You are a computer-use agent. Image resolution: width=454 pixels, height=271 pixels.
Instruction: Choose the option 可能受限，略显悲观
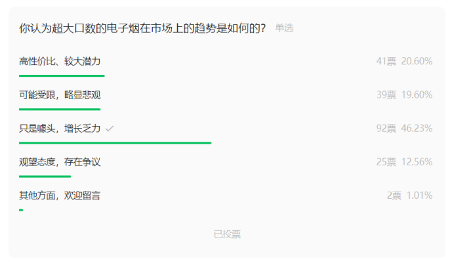[x=60, y=94]
